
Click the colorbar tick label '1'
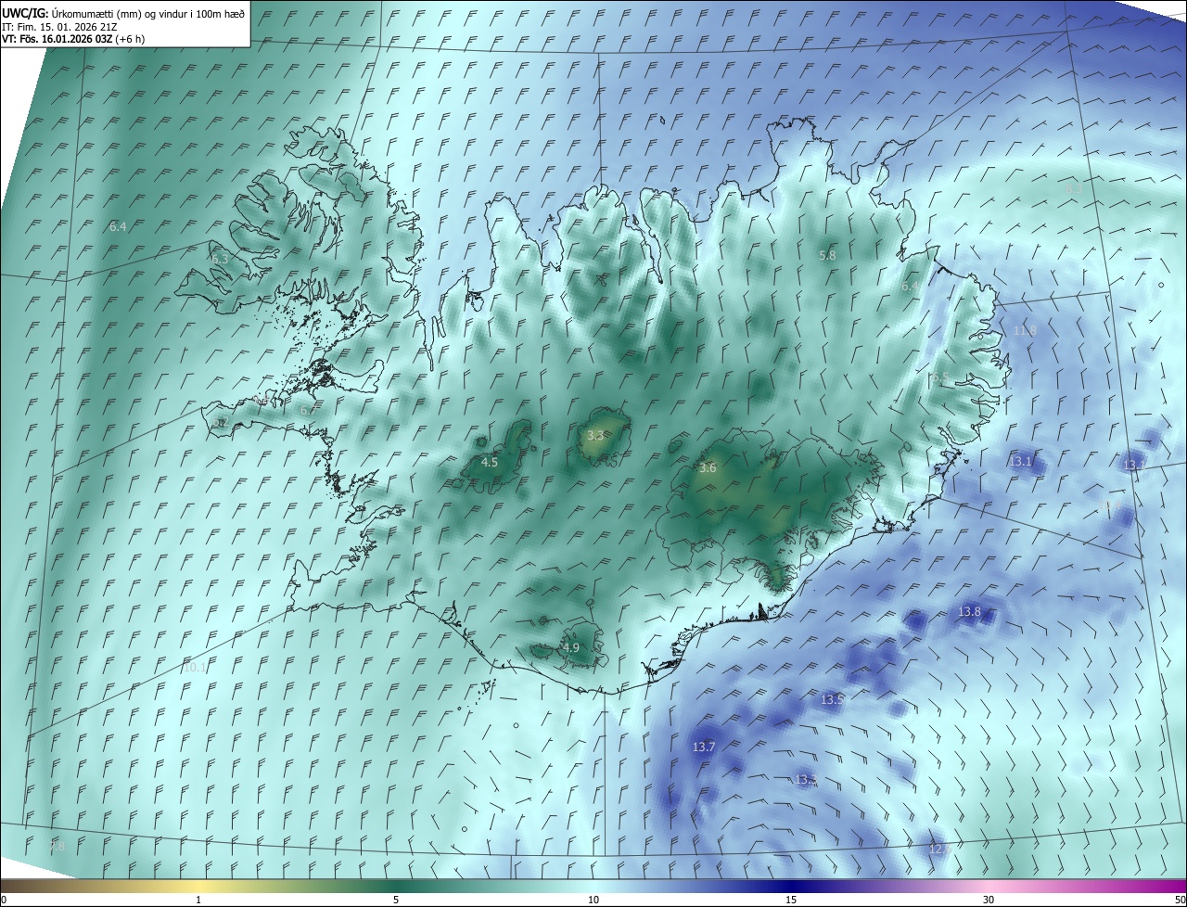tap(198, 900)
